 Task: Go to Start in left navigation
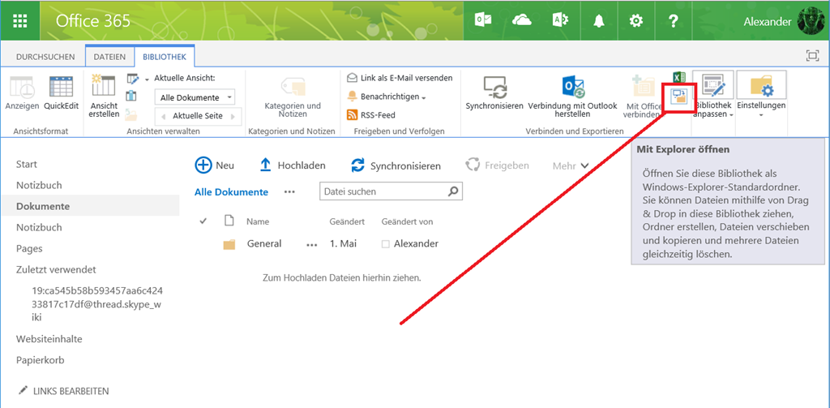27,165
